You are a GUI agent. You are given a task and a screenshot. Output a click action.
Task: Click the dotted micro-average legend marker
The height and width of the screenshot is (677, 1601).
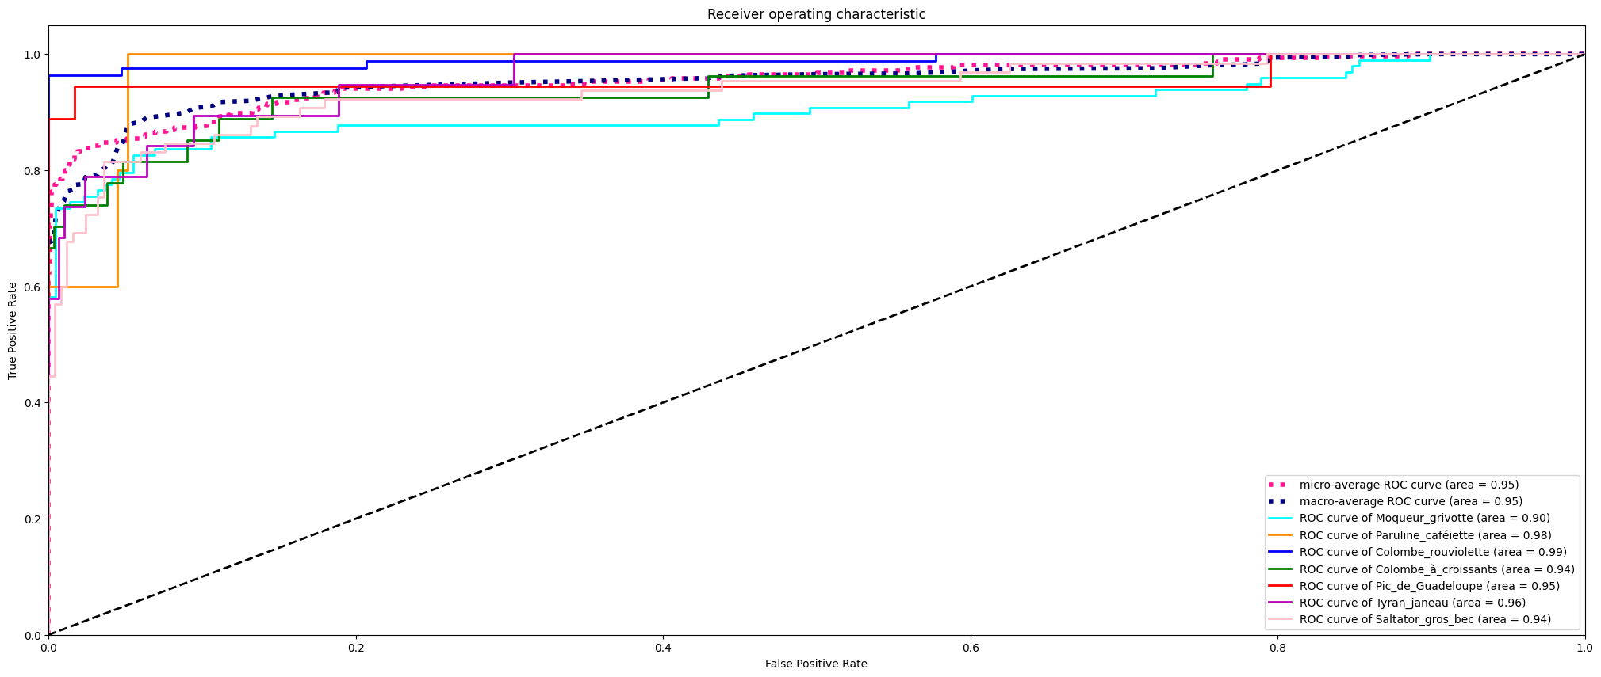1280,485
